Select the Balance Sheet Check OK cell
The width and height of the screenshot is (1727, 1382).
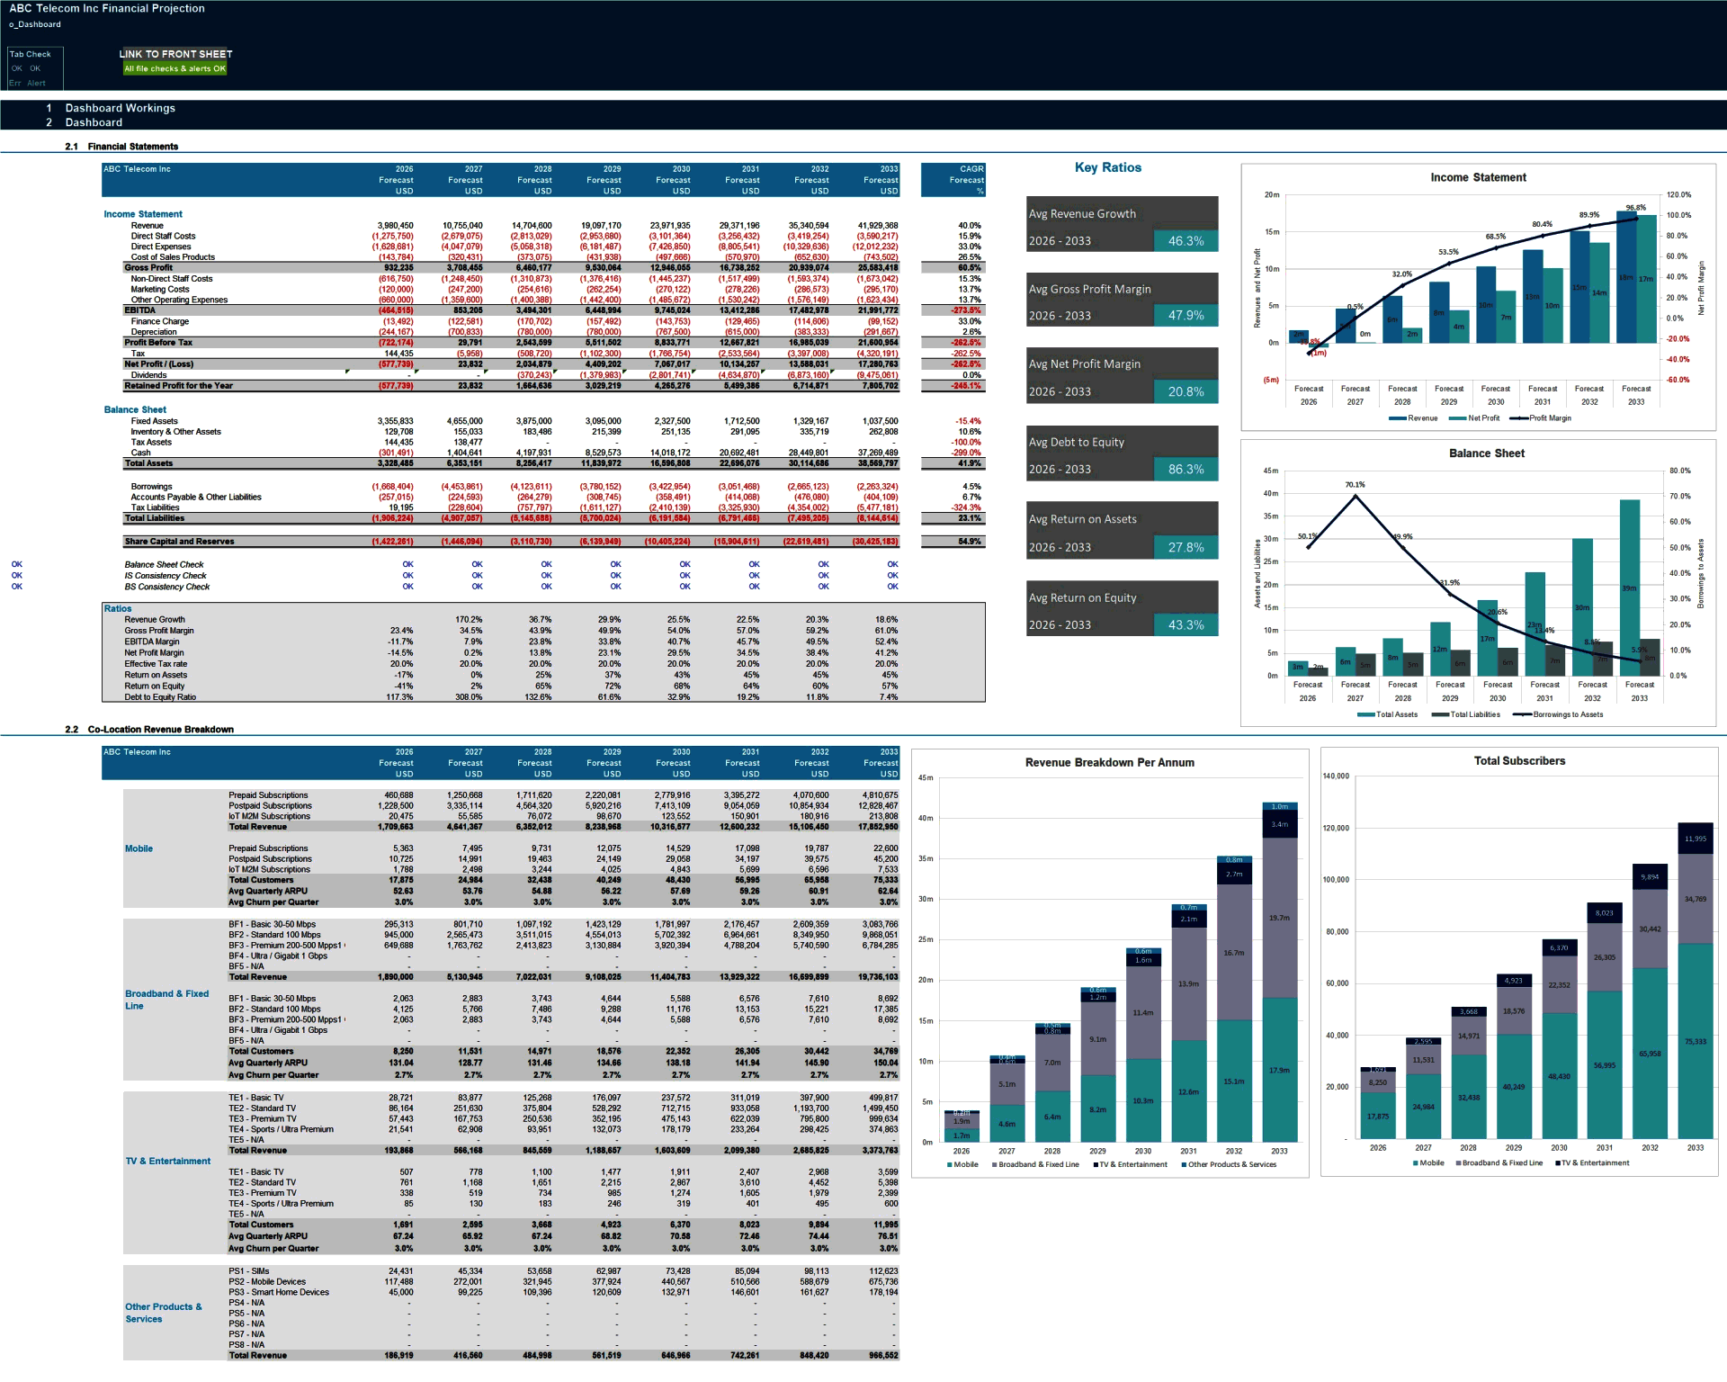(409, 564)
